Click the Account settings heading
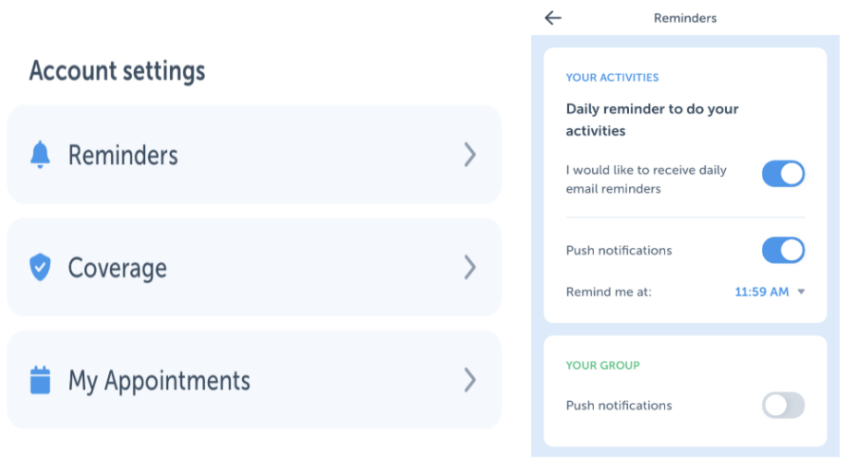This screenshot has height=462, width=847. point(117,71)
